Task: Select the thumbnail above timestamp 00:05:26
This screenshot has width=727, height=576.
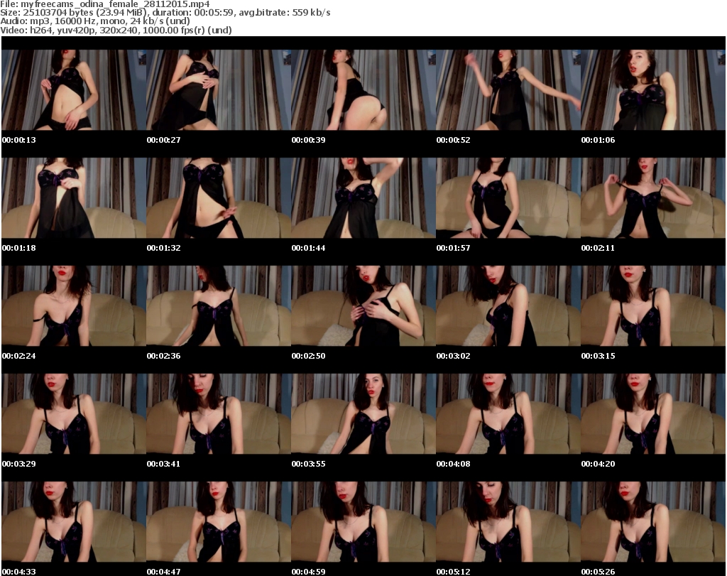Action: point(653,522)
